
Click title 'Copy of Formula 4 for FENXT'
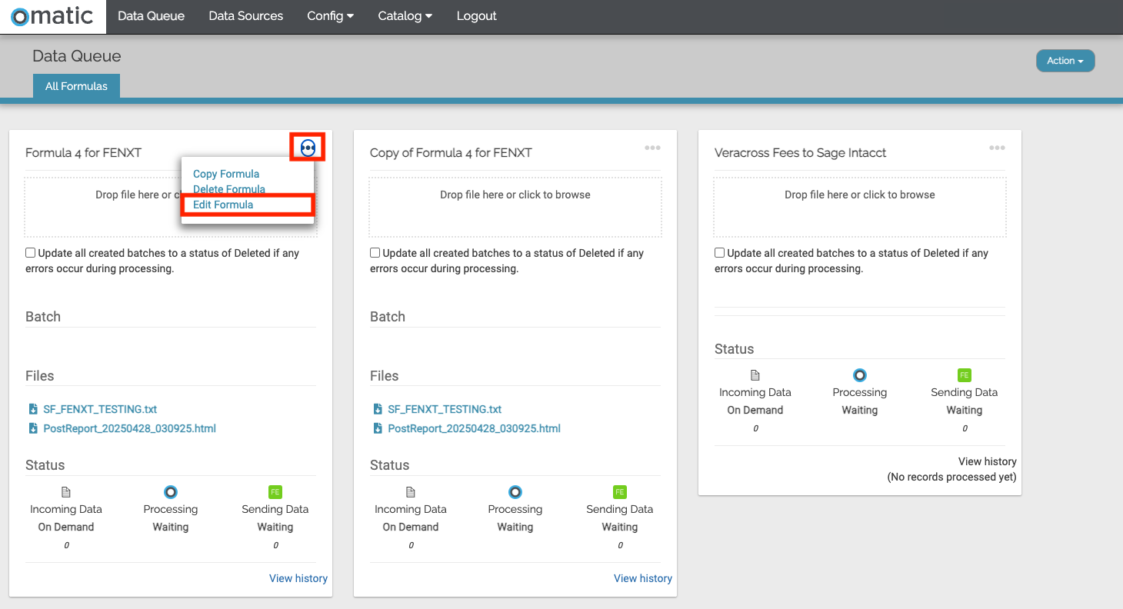(x=451, y=152)
